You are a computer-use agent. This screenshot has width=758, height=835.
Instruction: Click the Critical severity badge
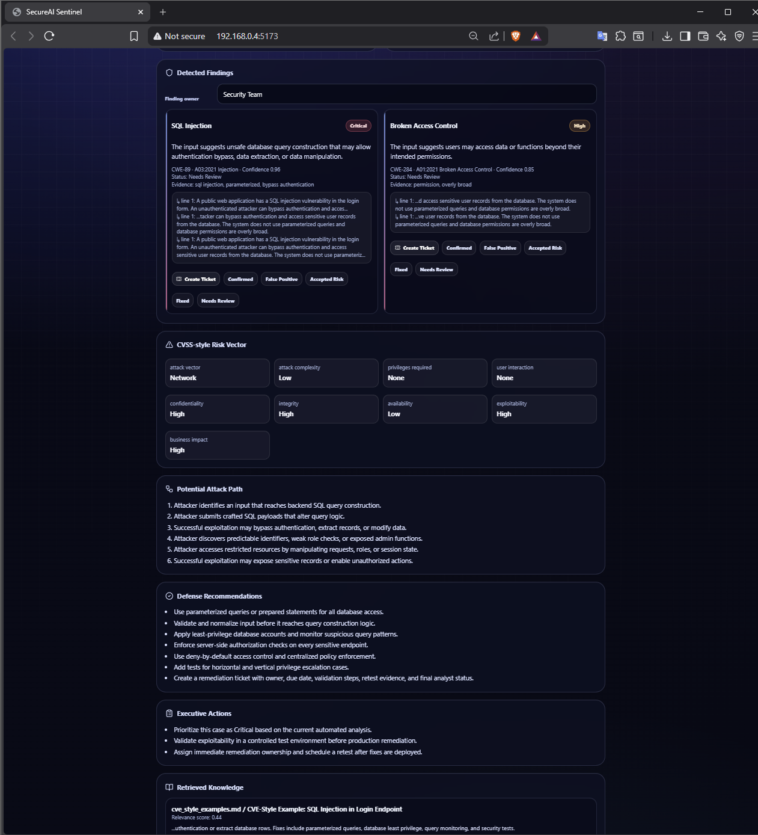(x=358, y=126)
